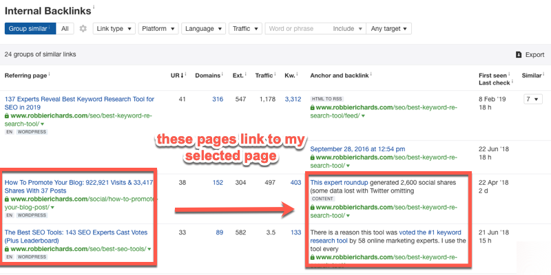Click the 22 Apr '18 first seen date

(493, 183)
